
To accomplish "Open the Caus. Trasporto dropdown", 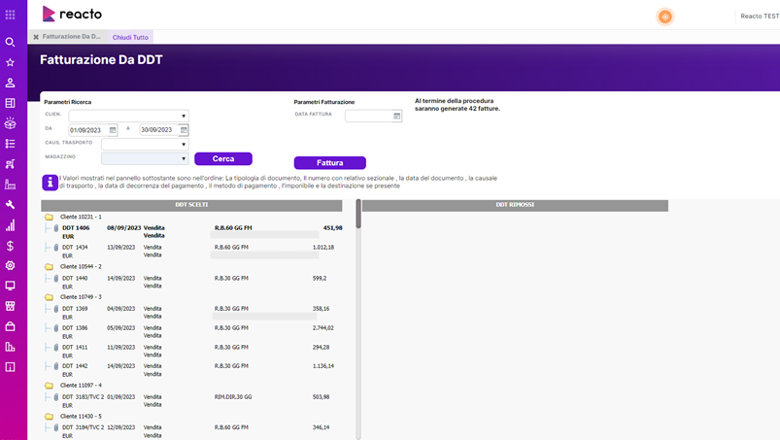I will pyautogui.click(x=184, y=144).
